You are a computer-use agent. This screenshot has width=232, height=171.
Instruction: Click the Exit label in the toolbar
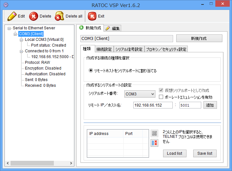pos(101,16)
